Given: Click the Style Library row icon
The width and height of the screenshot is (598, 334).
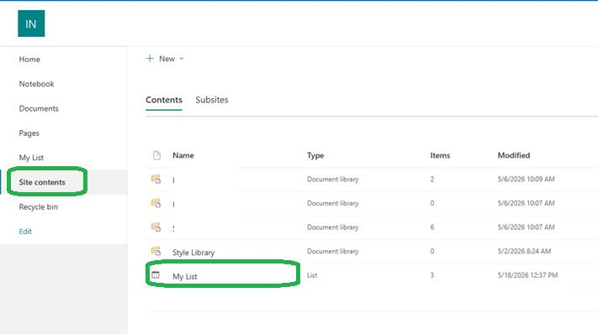Looking at the screenshot, I should click(156, 251).
